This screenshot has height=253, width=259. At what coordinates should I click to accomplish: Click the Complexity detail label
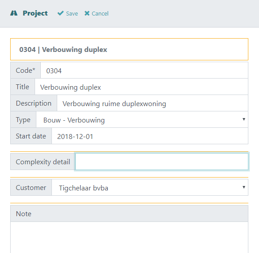pyautogui.click(x=43, y=162)
